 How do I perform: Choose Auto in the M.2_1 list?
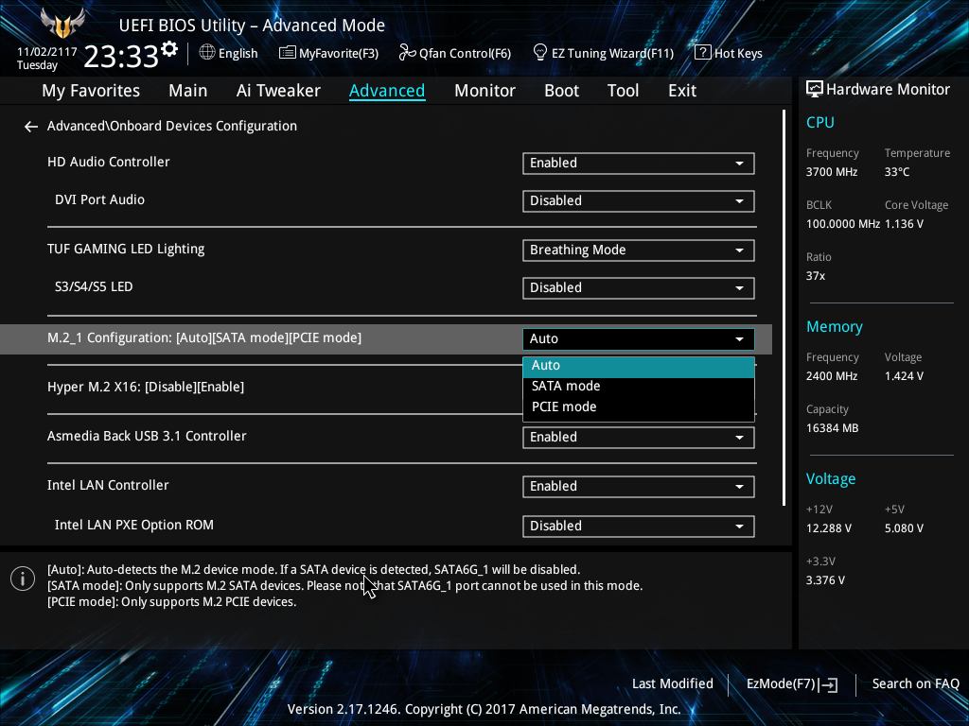(x=639, y=366)
